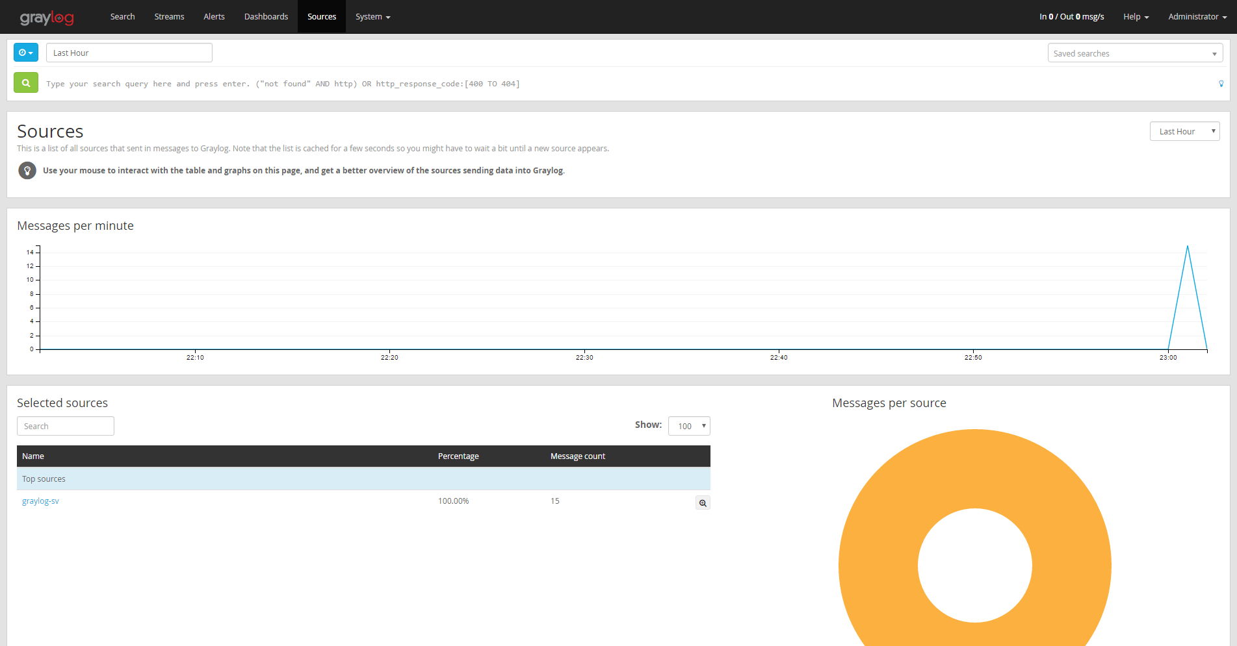Open the Show 100 entries dropdown

689,426
